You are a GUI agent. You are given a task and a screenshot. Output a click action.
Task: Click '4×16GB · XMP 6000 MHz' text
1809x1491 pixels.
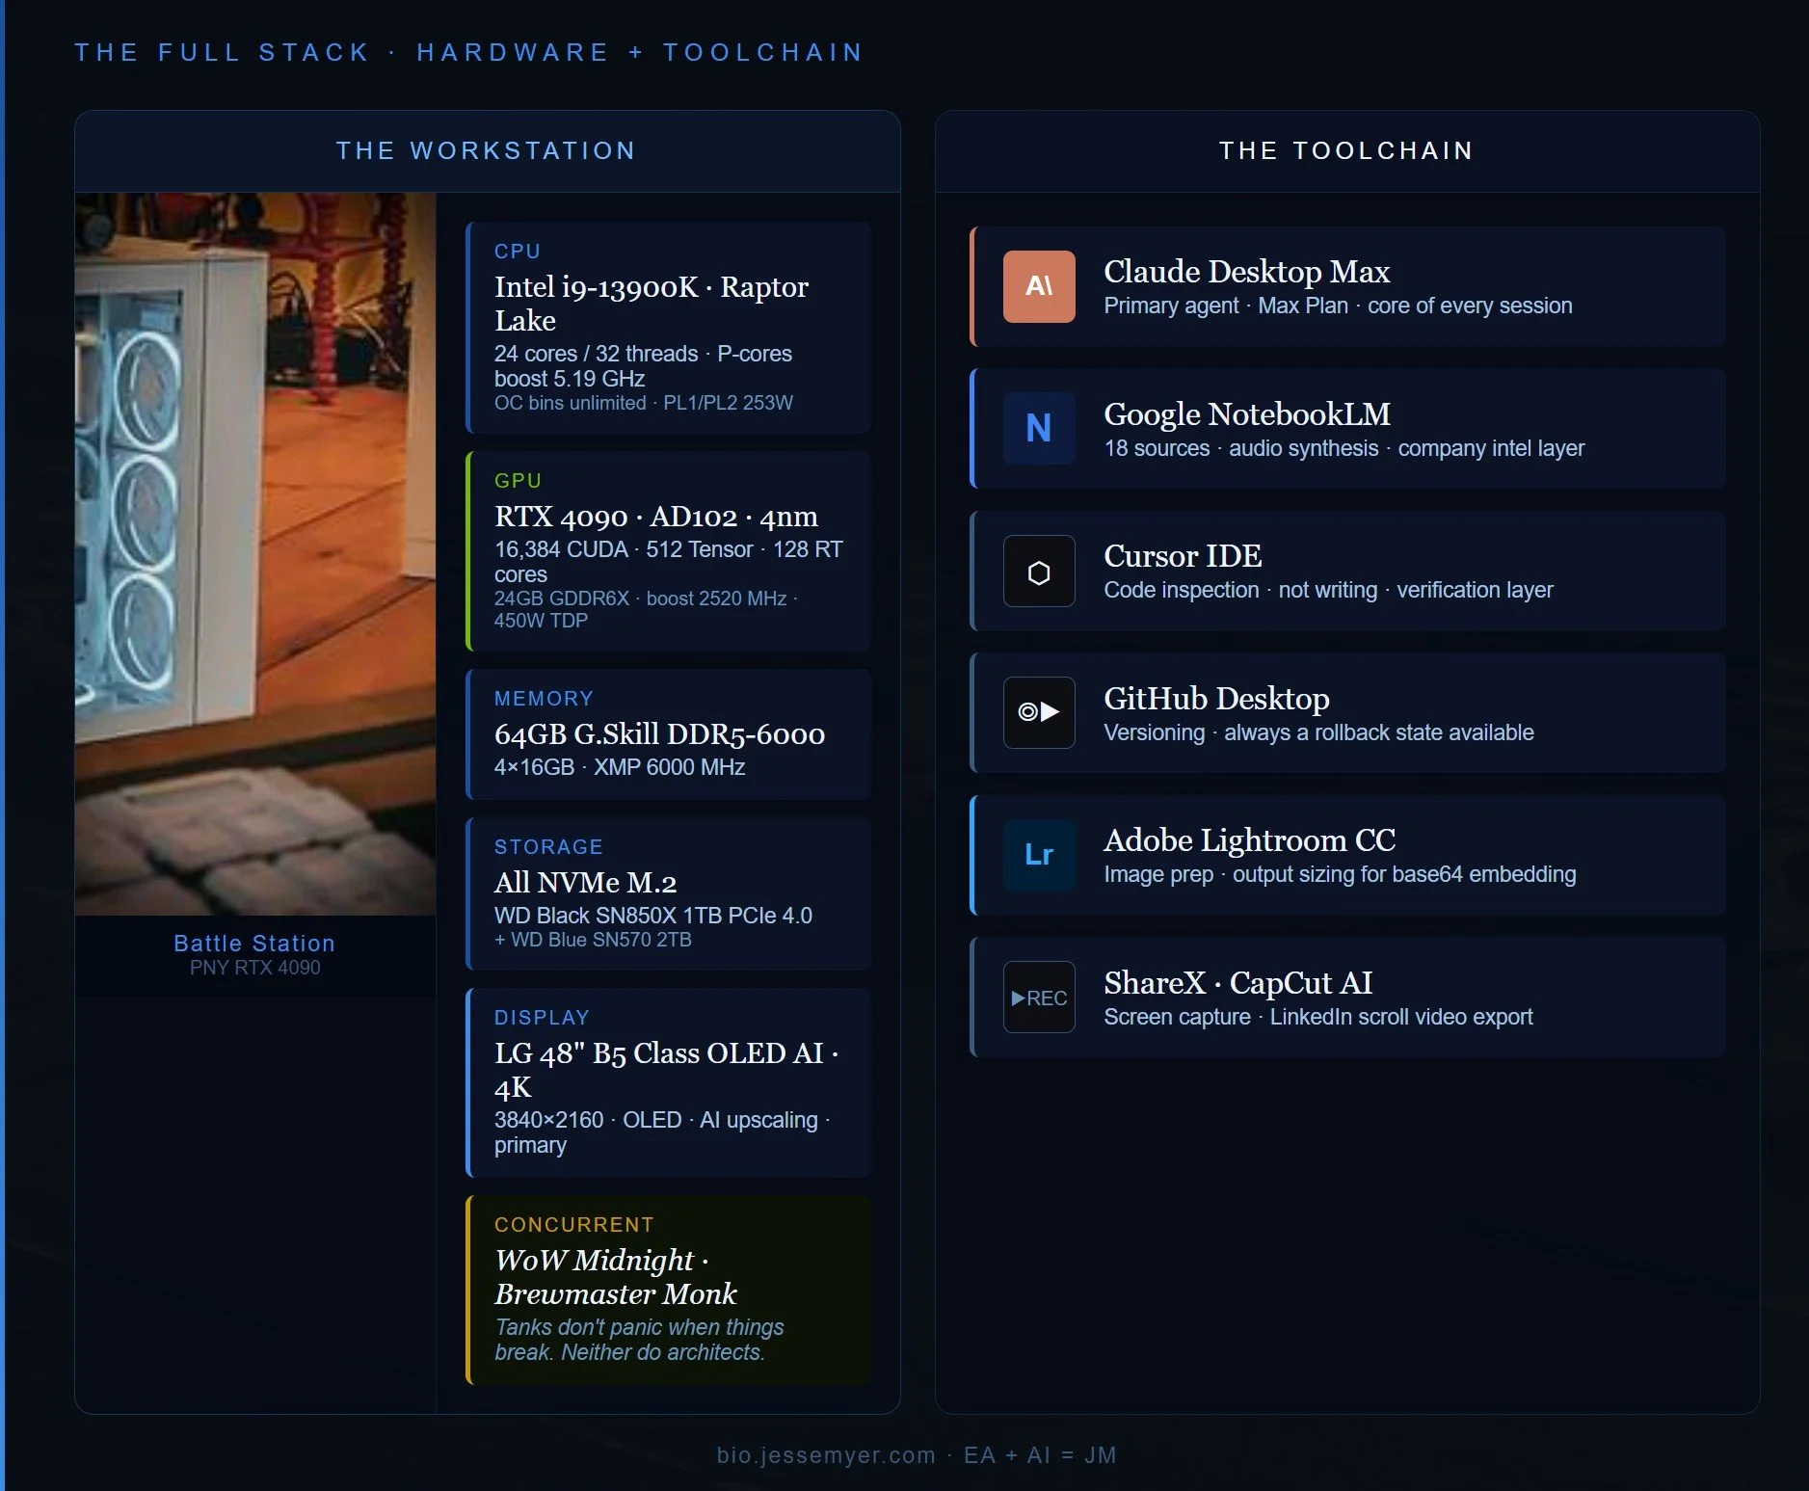click(620, 767)
